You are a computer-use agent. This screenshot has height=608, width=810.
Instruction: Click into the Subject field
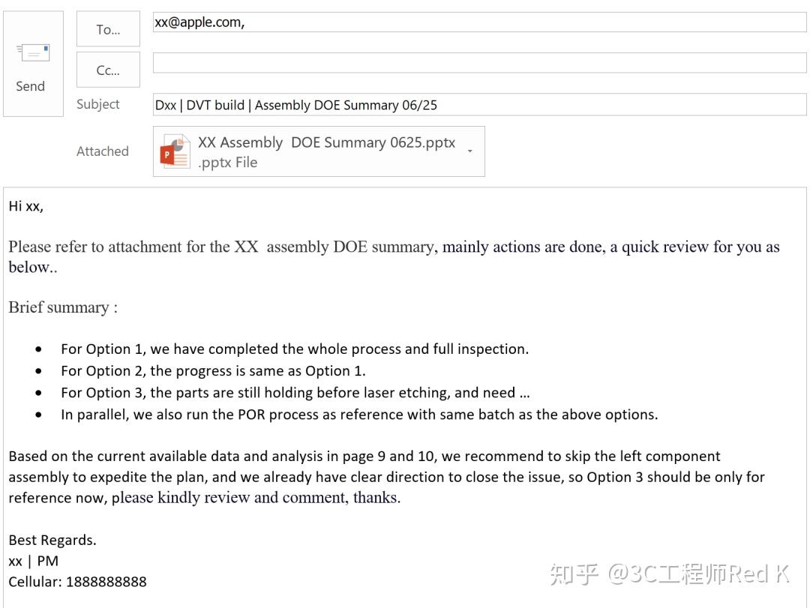pyautogui.click(x=479, y=105)
